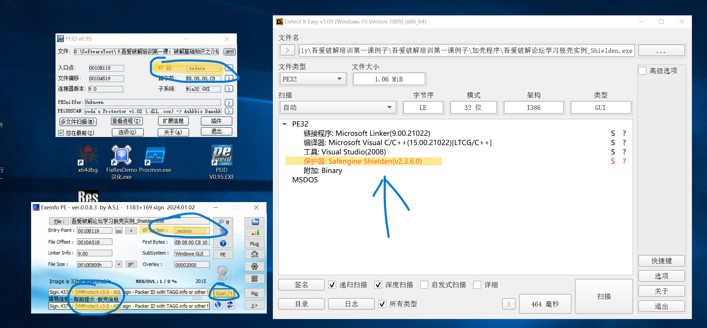Open the PE32 file type dropdown
707x328 pixels.
pyautogui.click(x=313, y=79)
